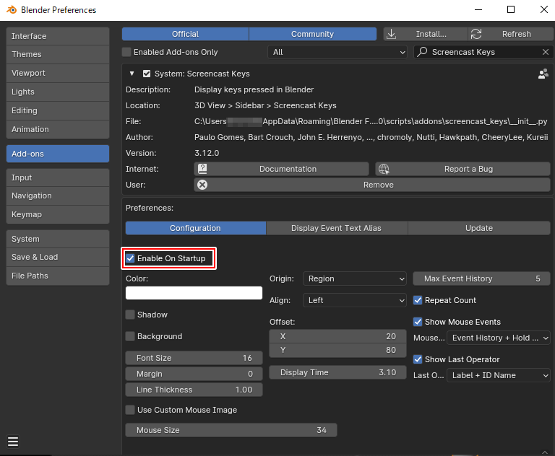Switch to Display Event Text Alias tab

(x=336, y=228)
